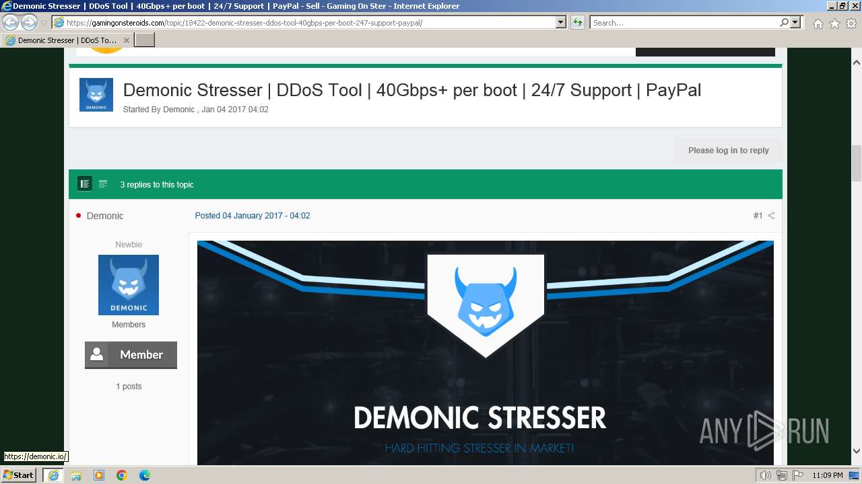This screenshot has width=862, height=484.
Task: Open Internet Explorer from the taskbar
Action: click(53, 475)
